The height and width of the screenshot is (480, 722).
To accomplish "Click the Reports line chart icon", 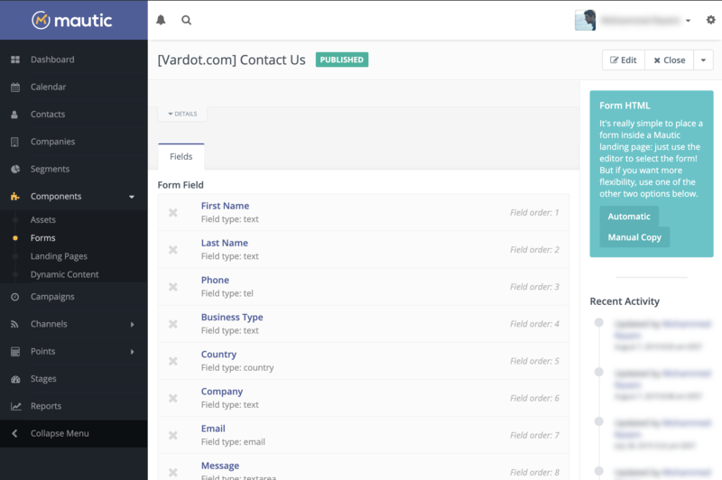I will click(16, 406).
